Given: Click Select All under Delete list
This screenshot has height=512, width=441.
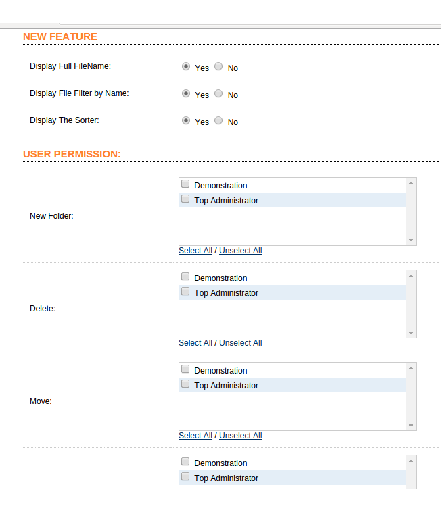Looking at the screenshot, I should tap(195, 343).
